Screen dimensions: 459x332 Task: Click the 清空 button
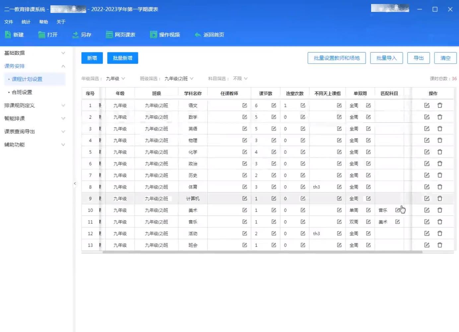pos(445,58)
